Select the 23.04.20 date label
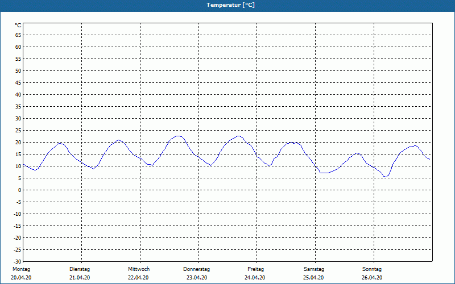Image resolution: width=455 pixels, height=284 pixels. tap(197, 278)
